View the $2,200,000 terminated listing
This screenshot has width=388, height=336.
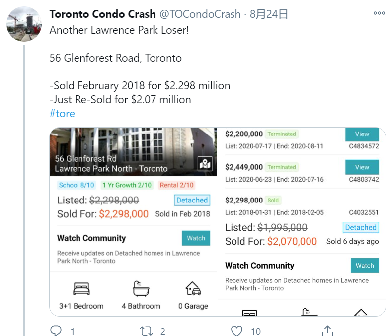(362, 134)
